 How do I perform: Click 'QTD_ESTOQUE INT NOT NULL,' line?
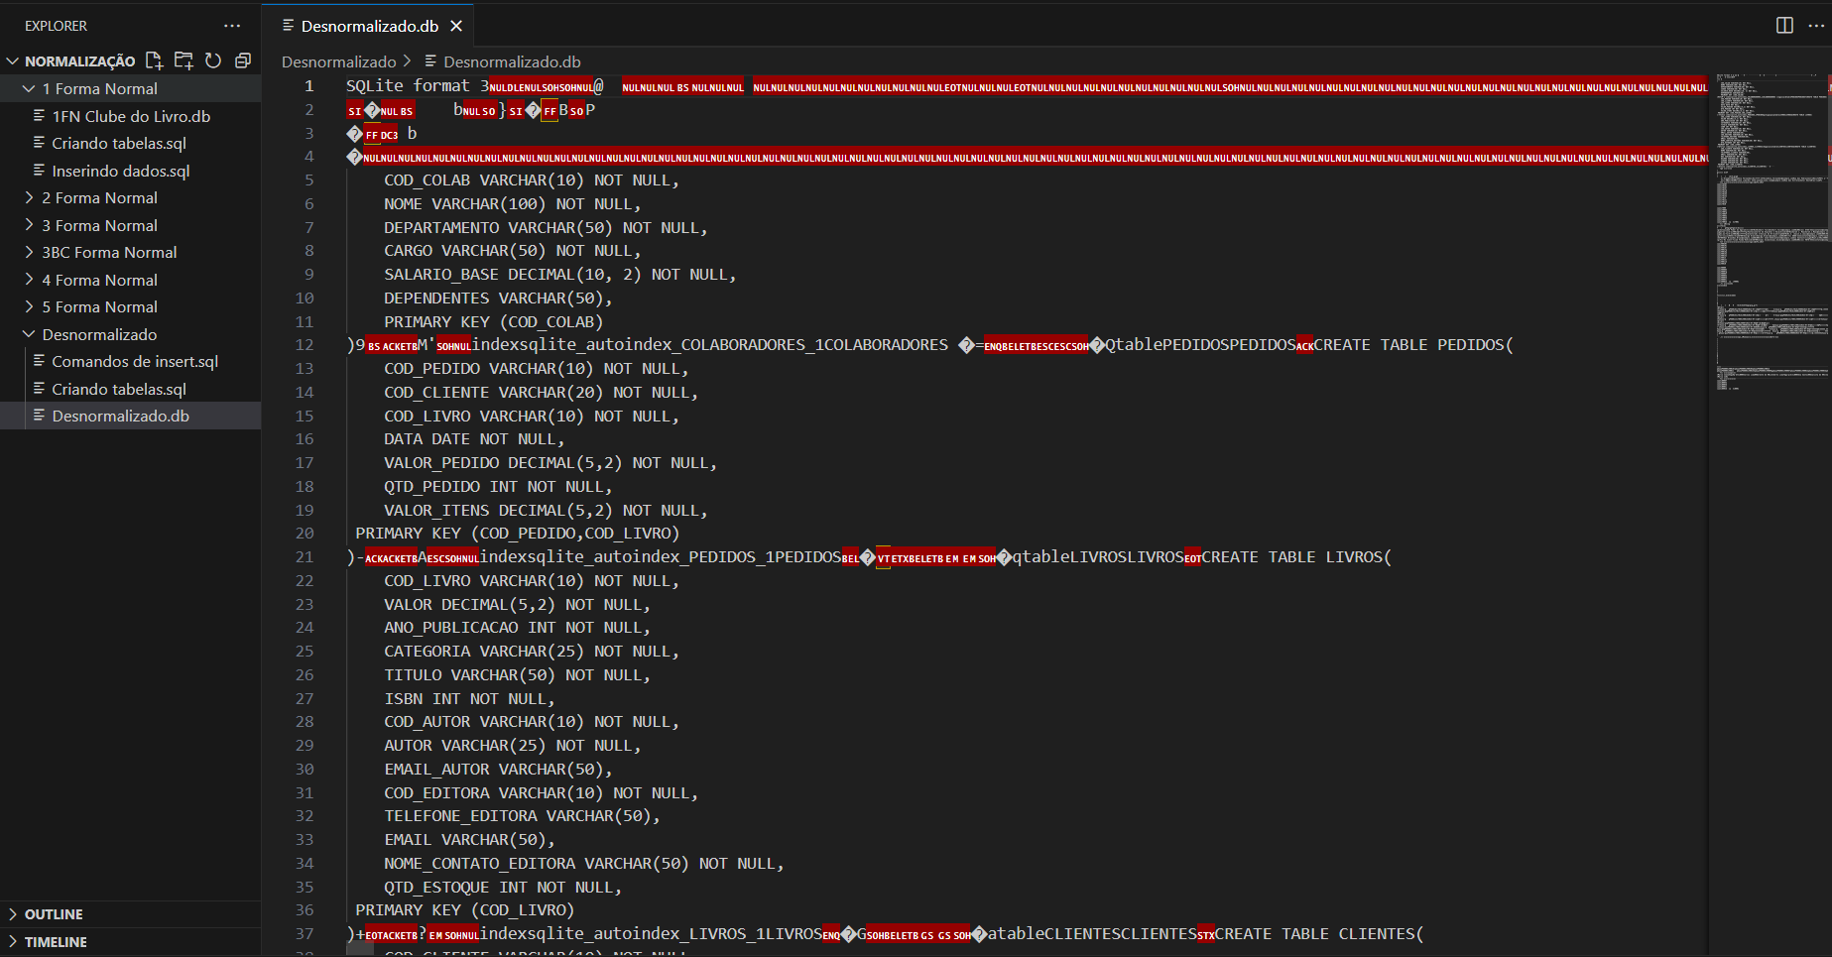503,888
